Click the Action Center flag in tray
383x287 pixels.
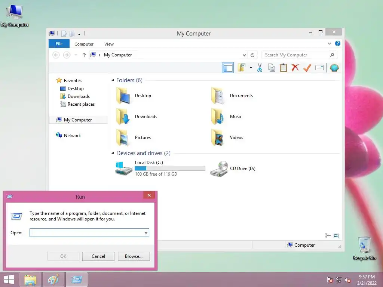click(x=330, y=280)
